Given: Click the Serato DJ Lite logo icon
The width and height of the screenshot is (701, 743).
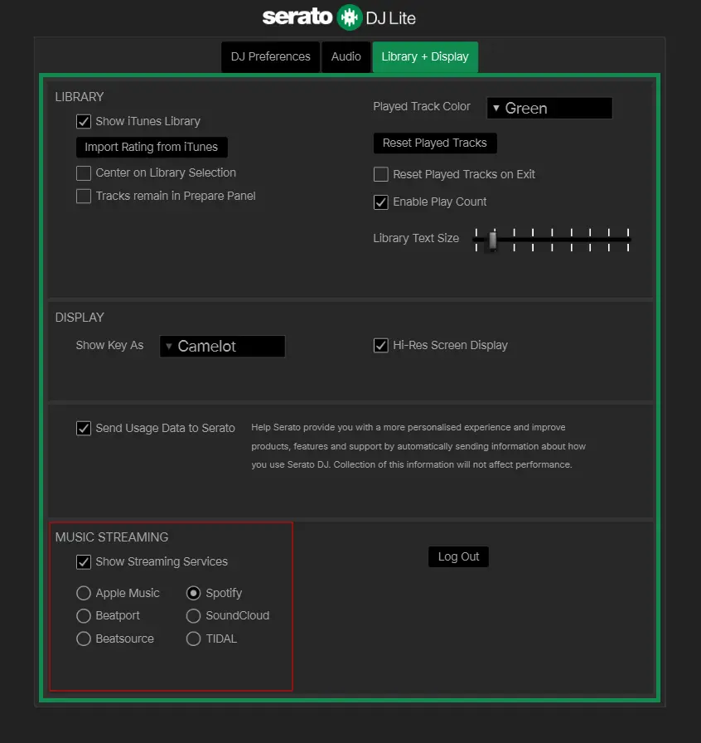Looking at the screenshot, I should click(350, 17).
